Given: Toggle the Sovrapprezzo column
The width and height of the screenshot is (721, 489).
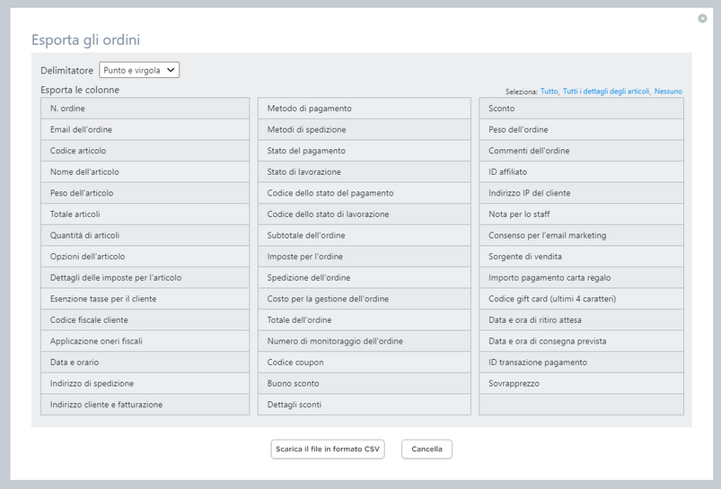Looking at the screenshot, I should (581, 383).
